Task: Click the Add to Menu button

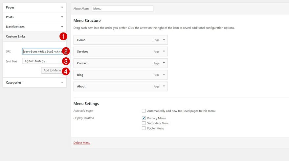Action: click(x=52, y=70)
